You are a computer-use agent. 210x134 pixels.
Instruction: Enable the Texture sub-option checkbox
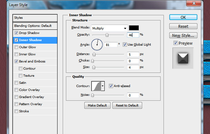[20, 75]
